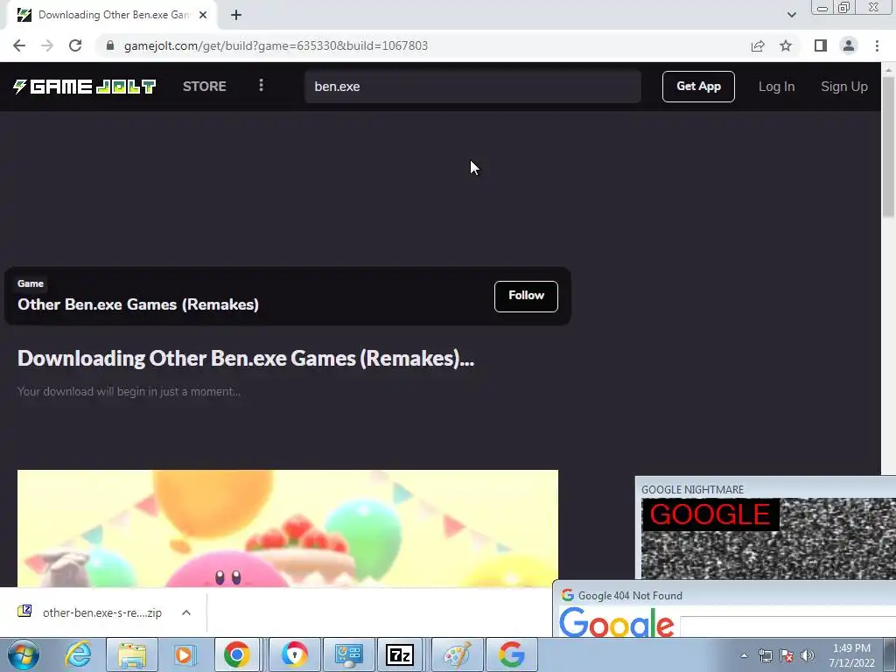
Task: Share this page via share icon
Action: [x=758, y=45]
